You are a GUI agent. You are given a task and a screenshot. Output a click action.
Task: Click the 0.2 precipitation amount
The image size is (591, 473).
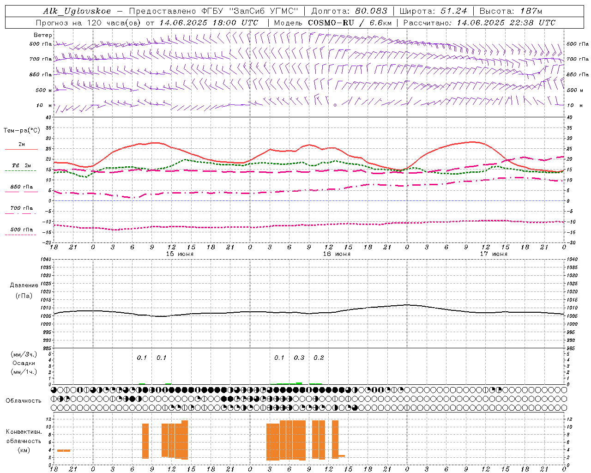tap(319, 358)
